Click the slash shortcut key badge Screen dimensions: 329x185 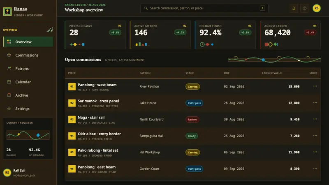point(262,8)
